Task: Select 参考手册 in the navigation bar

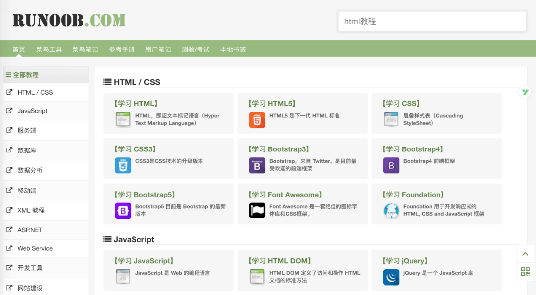Action: tap(122, 49)
